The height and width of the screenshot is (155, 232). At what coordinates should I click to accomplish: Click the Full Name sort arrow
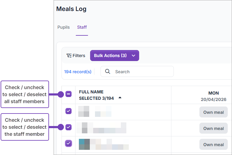tap(120, 98)
